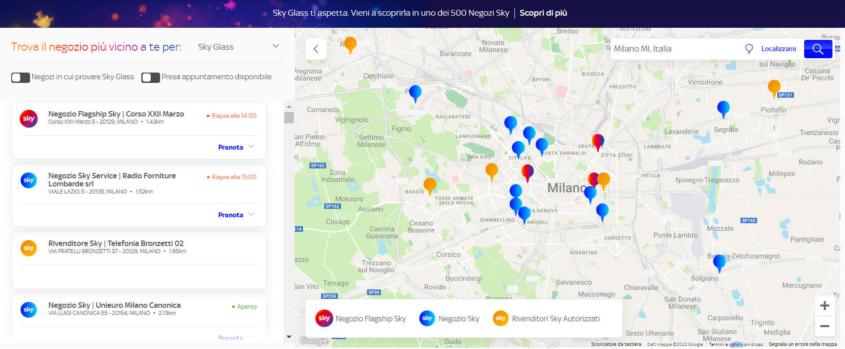Click the location pin Localizzami icon

tap(749, 49)
